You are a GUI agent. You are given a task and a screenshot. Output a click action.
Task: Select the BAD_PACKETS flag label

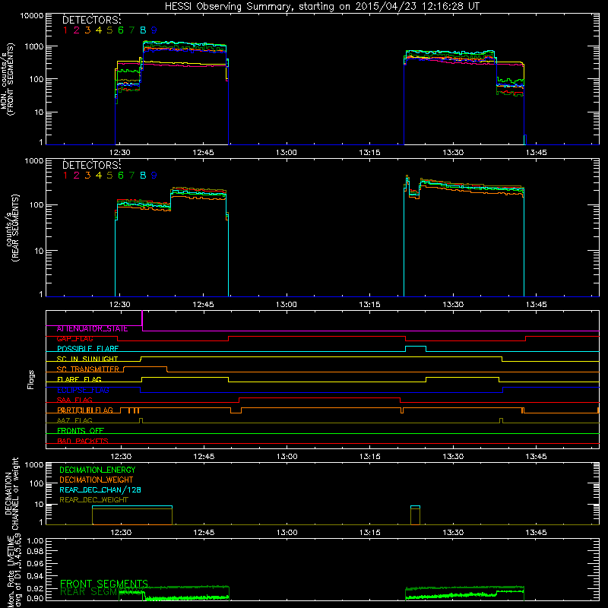click(x=83, y=442)
